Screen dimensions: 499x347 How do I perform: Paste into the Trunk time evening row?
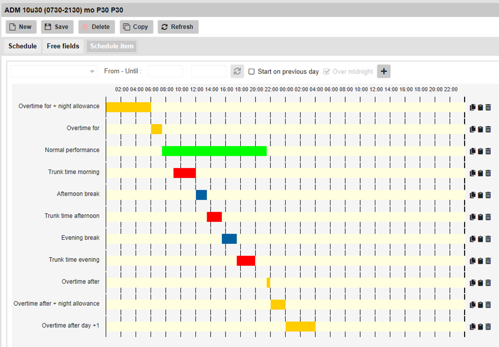tap(481, 261)
